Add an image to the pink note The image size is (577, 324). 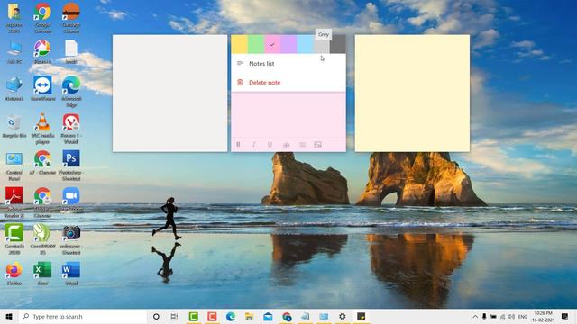[318, 145]
